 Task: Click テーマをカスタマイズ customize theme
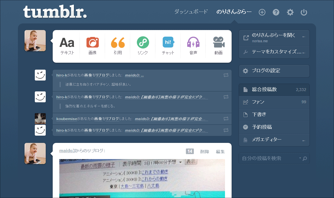pos(274,52)
